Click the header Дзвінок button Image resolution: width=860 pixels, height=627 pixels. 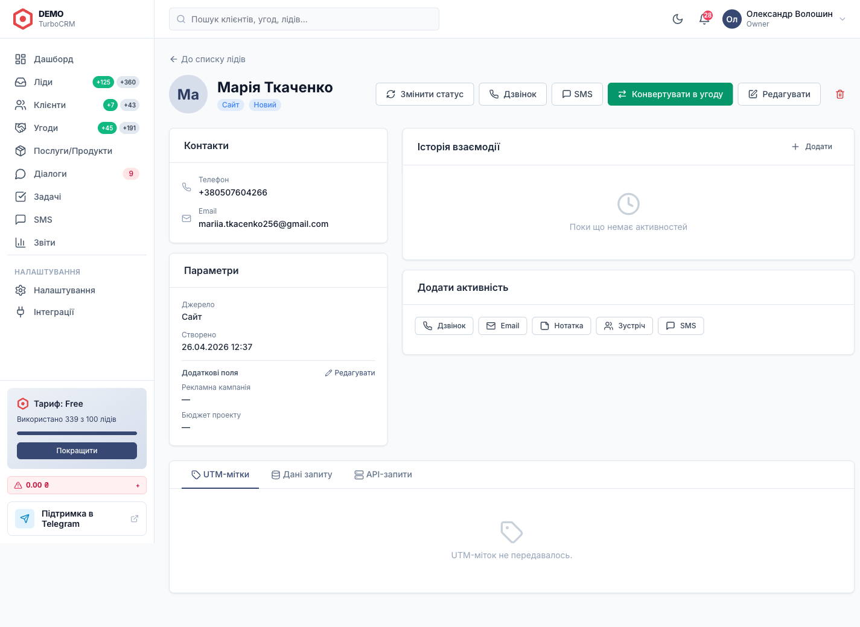coord(513,94)
